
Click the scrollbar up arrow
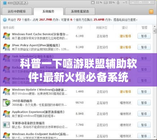click(154, 26)
